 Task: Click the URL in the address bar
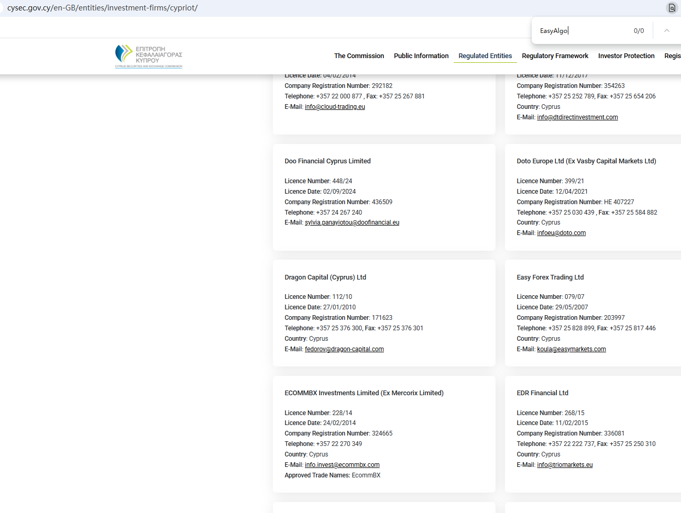(x=103, y=8)
